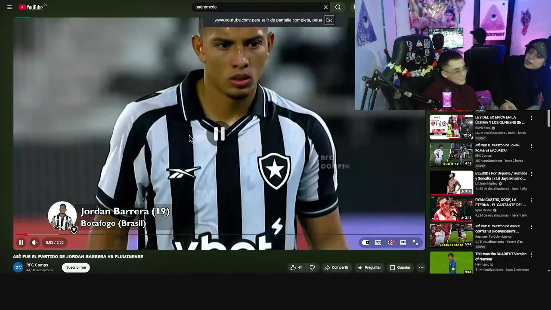Viewport: 551px width, 310px height.
Task: Click the 44,6 K suscriptores count
Action: tap(40, 270)
